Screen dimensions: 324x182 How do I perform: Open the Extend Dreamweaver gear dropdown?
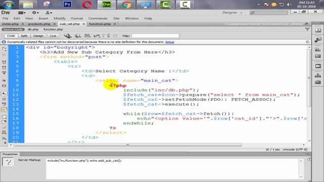tap(35, 13)
